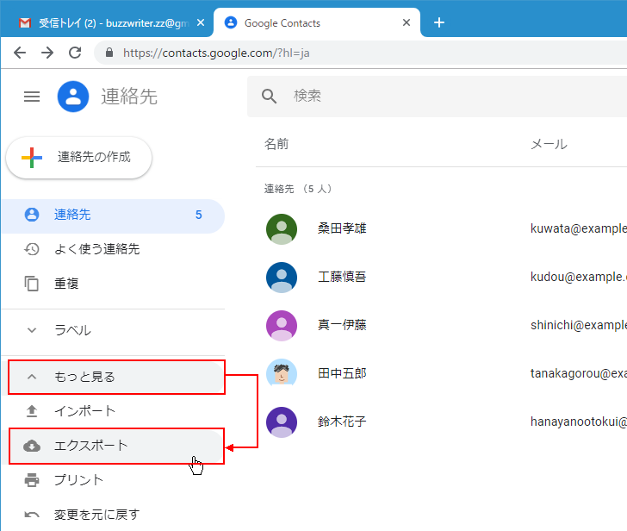Click the import upload arrow icon
627x531 pixels.
click(x=32, y=411)
